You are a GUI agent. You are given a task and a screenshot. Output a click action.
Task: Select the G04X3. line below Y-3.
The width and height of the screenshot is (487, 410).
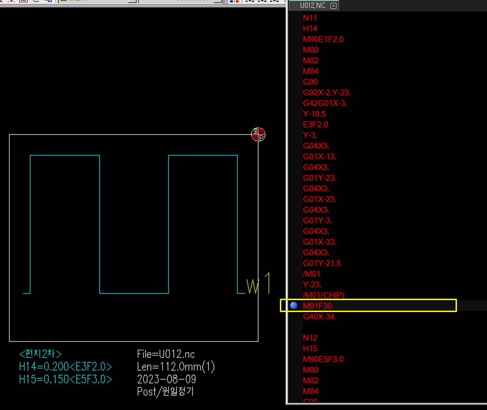coord(316,146)
